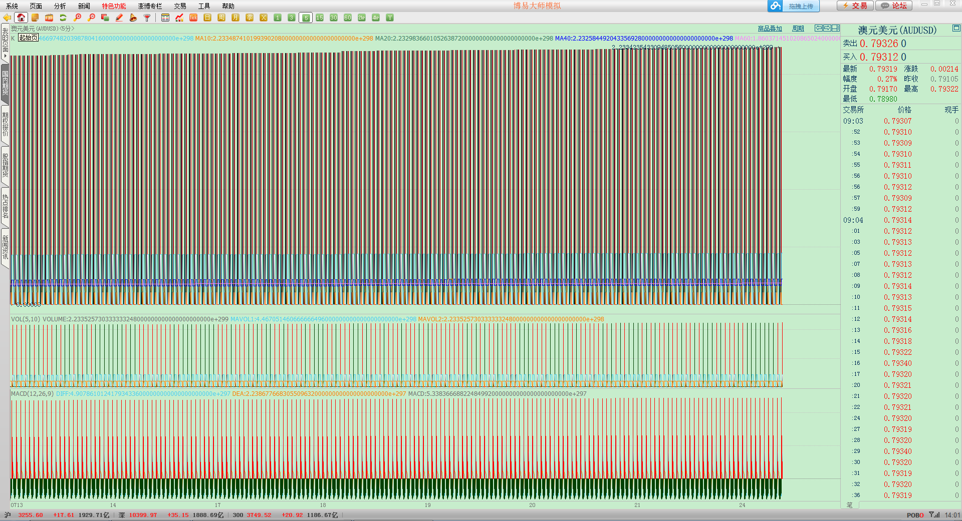Select the daily (日) period button
This screenshot has width=962, height=521.
click(x=207, y=18)
